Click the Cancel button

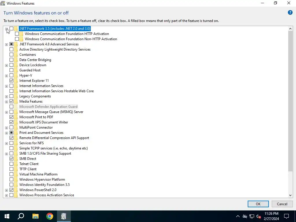[x=282, y=204]
